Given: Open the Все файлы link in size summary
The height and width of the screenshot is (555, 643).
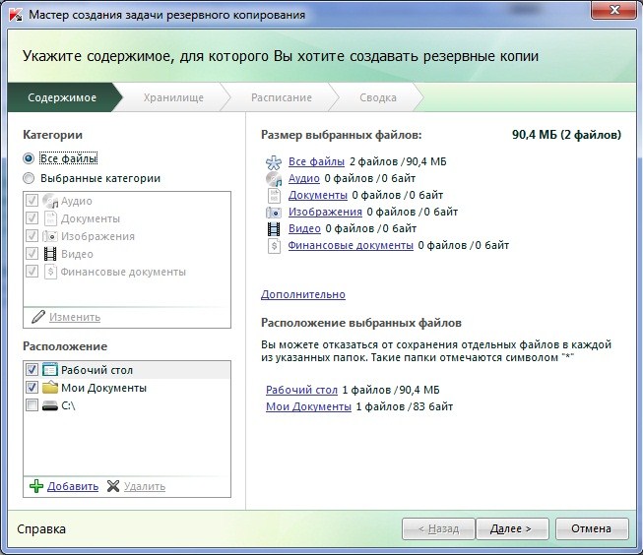Looking at the screenshot, I should pyautogui.click(x=316, y=162).
